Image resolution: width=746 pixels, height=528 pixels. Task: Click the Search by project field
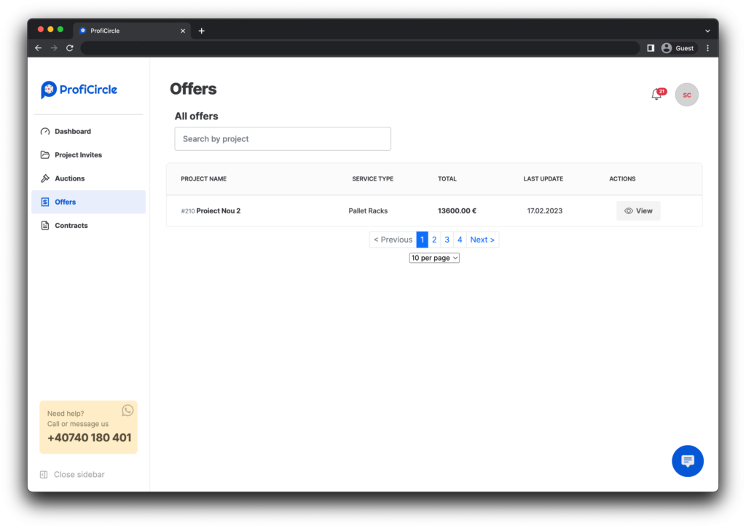(x=283, y=139)
